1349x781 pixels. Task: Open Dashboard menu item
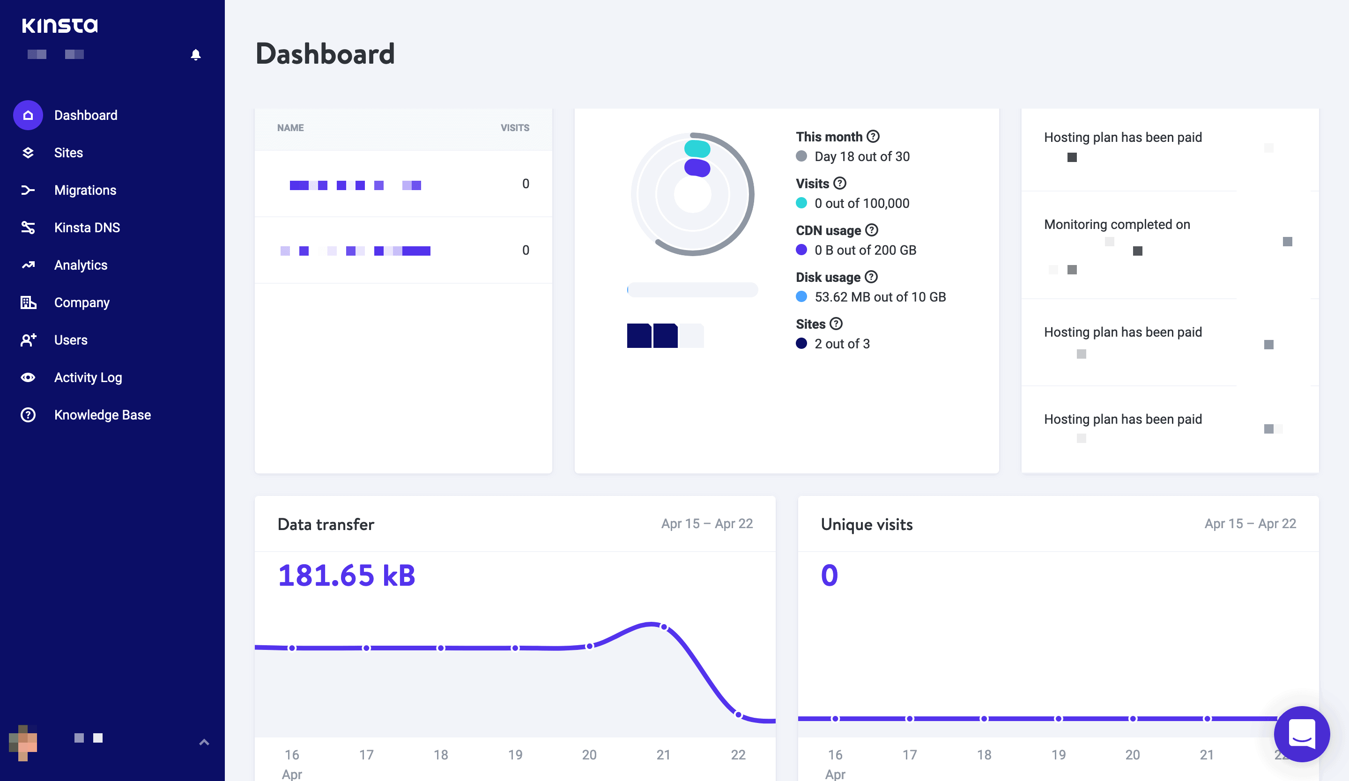(x=87, y=114)
